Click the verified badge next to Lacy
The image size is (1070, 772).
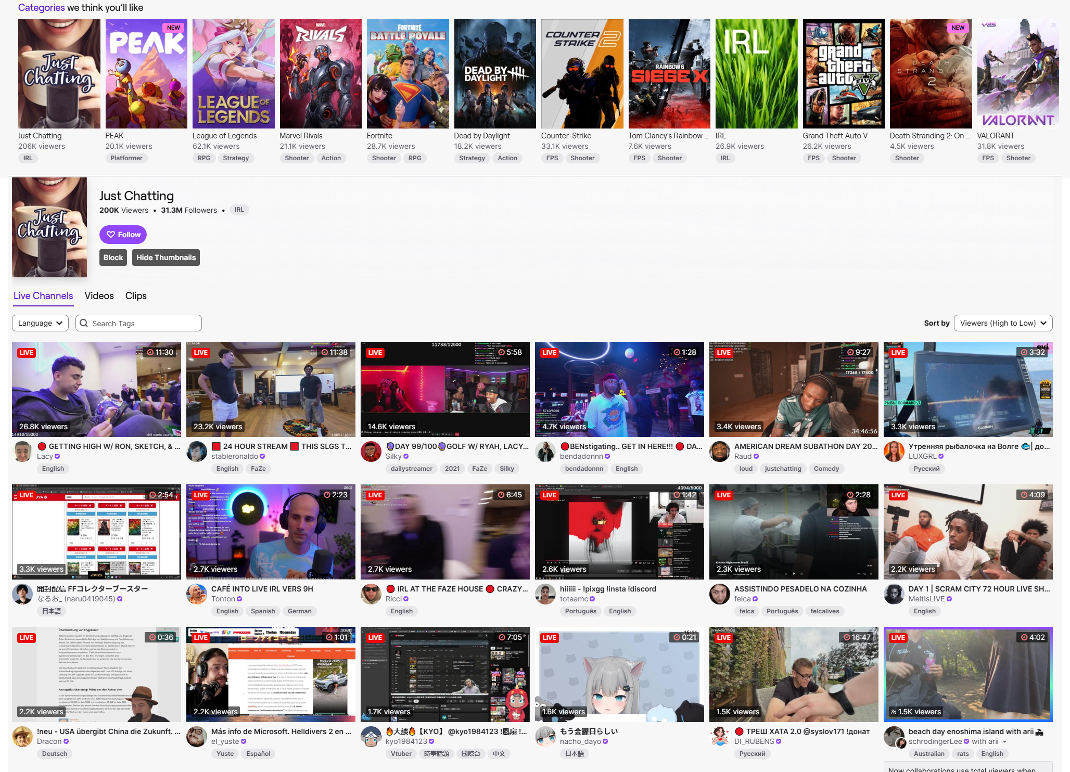click(57, 456)
